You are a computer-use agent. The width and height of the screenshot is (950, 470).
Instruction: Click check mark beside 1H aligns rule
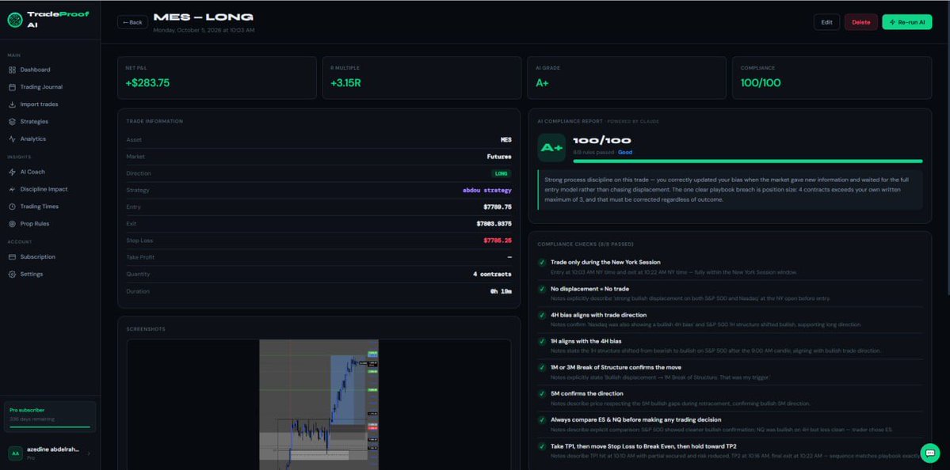click(542, 341)
